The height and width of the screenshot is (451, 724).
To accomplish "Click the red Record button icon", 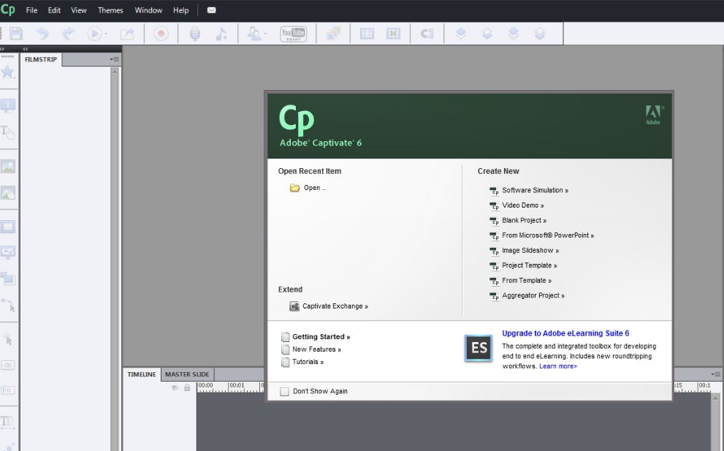I will click(x=161, y=34).
